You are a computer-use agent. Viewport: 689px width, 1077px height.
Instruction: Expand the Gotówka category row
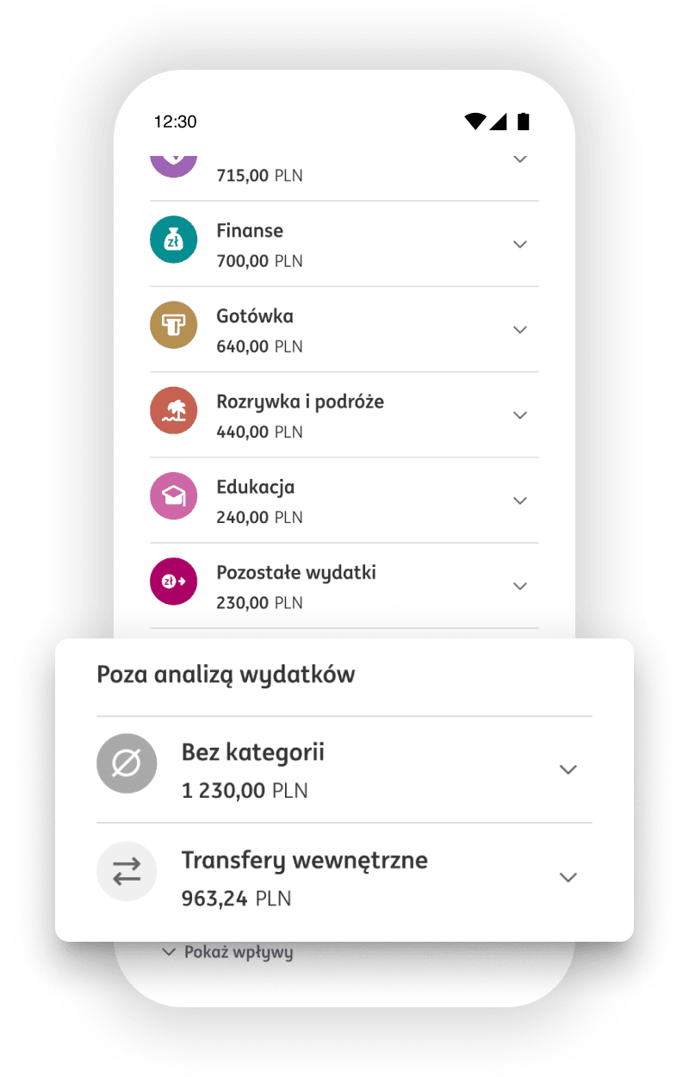[520, 329]
